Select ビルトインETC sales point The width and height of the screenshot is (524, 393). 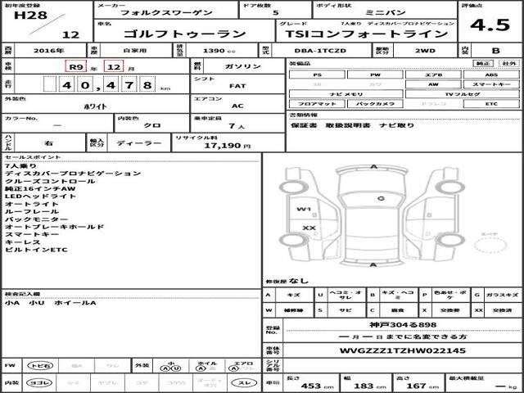pyautogui.click(x=36, y=250)
